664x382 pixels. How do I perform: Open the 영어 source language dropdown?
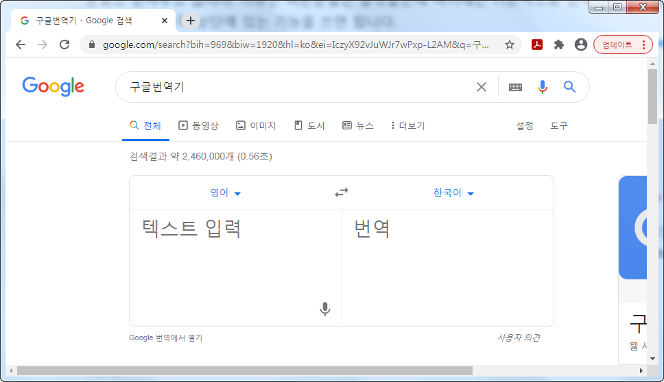pyautogui.click(x=225, y=192)
